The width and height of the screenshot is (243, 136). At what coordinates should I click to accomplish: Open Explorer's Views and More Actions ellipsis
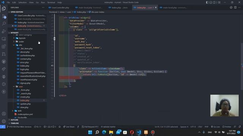[x=43, y=8]
